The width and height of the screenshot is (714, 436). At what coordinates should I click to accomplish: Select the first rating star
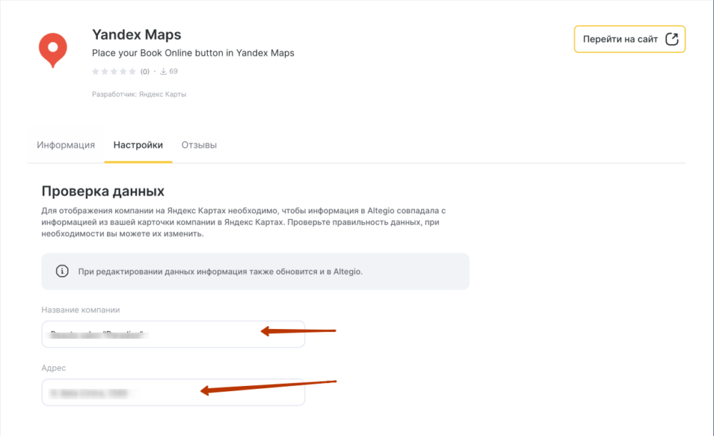click(96, 71)
